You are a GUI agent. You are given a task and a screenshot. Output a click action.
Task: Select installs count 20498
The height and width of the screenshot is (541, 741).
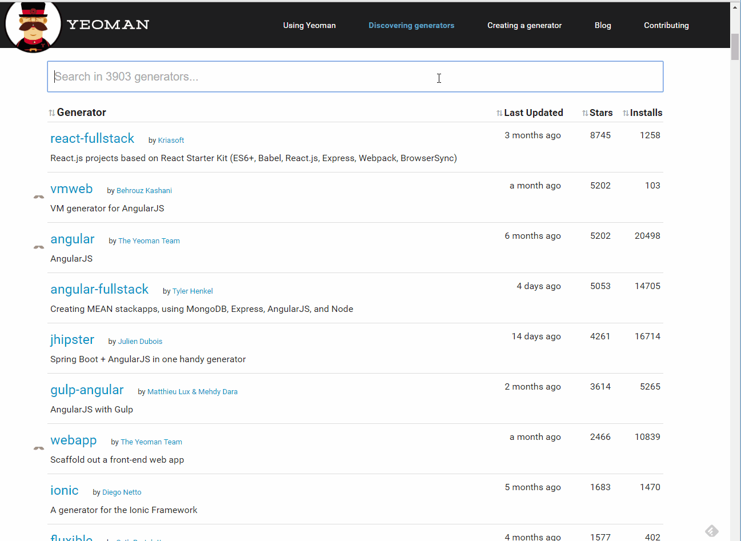(x=647, y=236)
